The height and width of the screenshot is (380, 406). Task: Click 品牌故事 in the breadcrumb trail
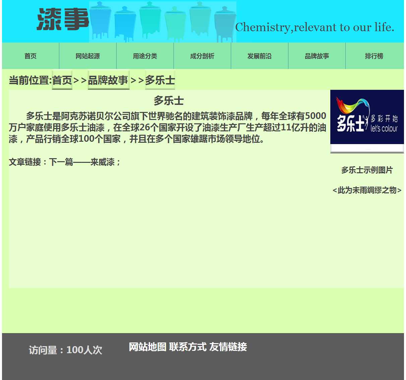tap(108, 80)
